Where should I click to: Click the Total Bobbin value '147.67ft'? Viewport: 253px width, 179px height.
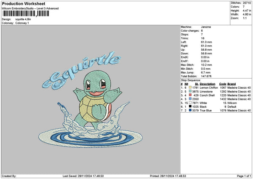pyautogui.click(x=206, y=76)
